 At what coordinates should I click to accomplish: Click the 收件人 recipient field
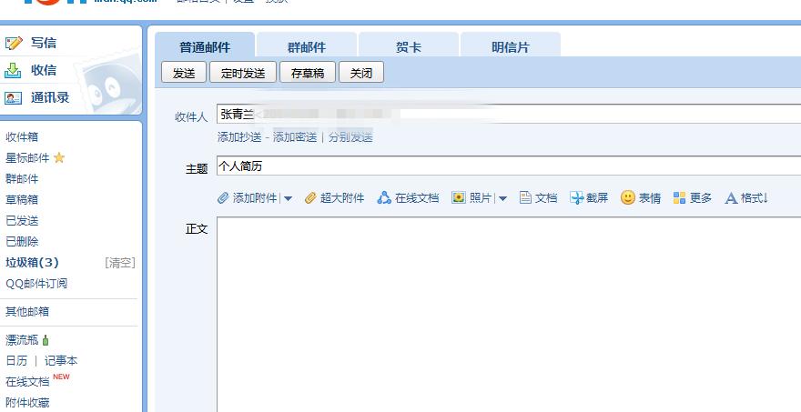tap(509, 114)
